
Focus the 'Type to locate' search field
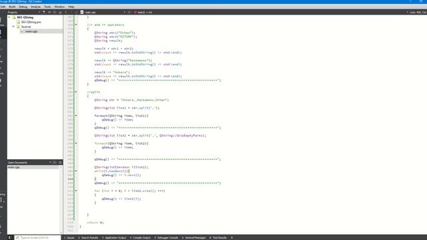coord(37,237)
